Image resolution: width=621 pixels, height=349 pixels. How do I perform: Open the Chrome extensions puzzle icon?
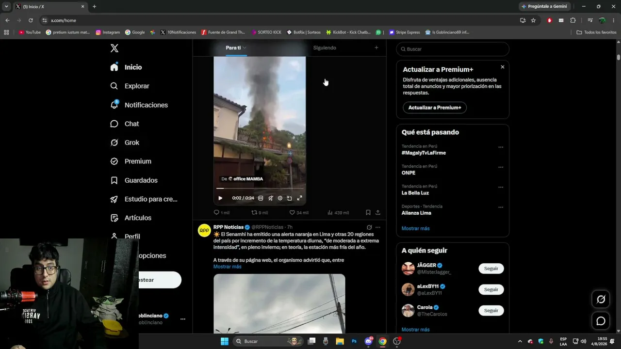(x=573, y=20)
